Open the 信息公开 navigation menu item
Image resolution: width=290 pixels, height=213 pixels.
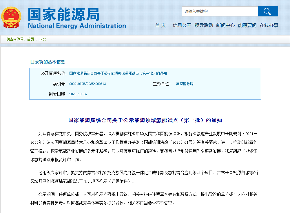182,25
